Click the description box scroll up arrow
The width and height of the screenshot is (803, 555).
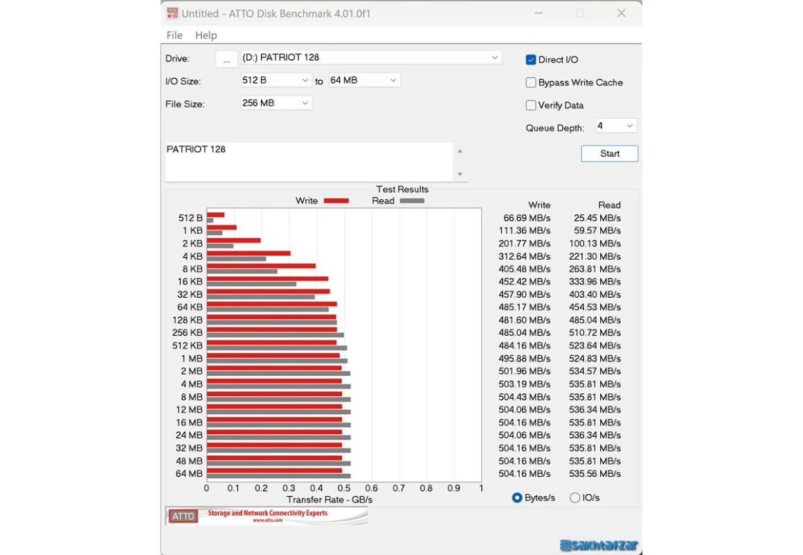click(460, 151)
